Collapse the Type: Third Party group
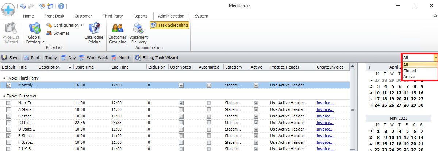 pos(4,78)
